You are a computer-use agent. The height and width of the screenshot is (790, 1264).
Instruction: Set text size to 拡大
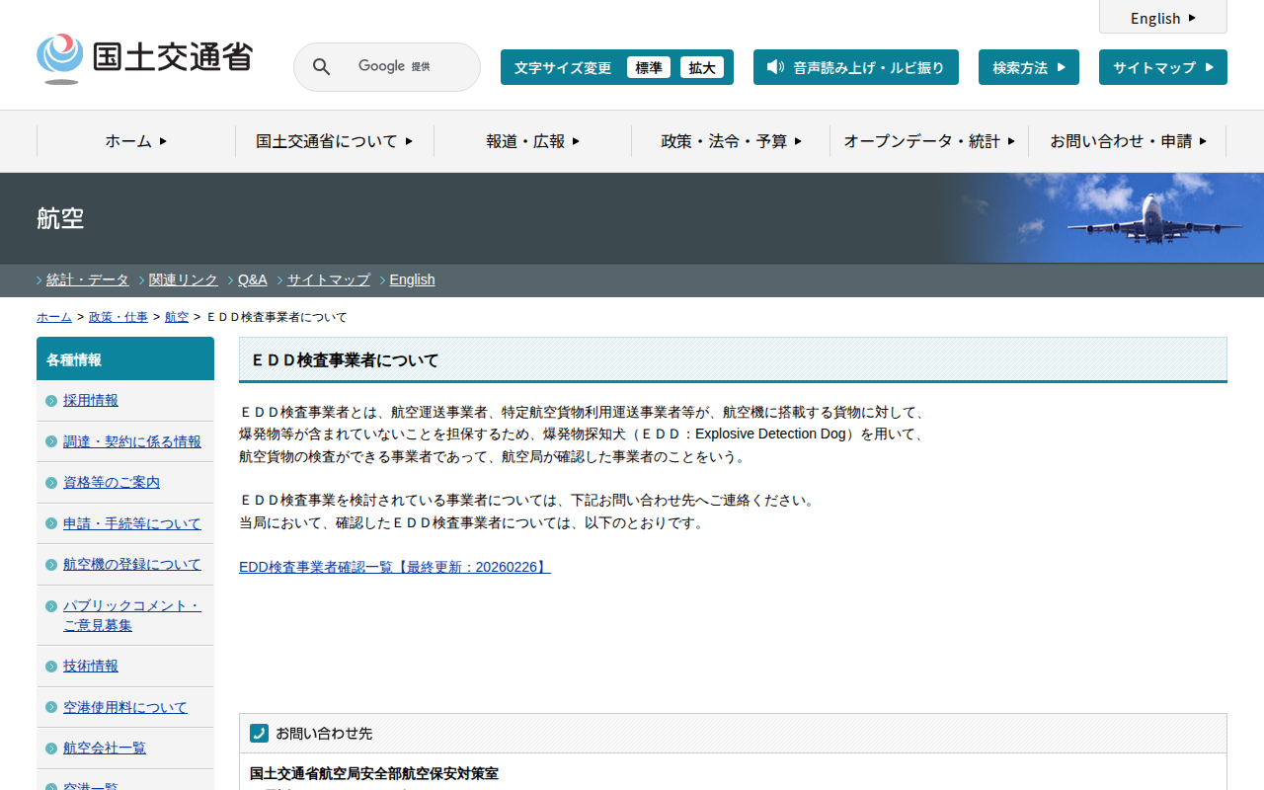tap(701, 67)
